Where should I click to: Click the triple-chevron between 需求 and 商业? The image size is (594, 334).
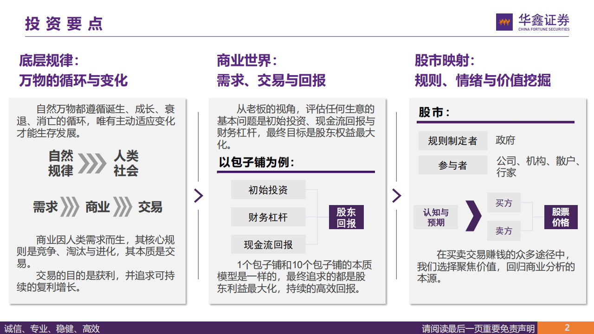(x=70, y=207)
